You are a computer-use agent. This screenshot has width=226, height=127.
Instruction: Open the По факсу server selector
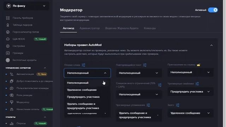point(26,6)
